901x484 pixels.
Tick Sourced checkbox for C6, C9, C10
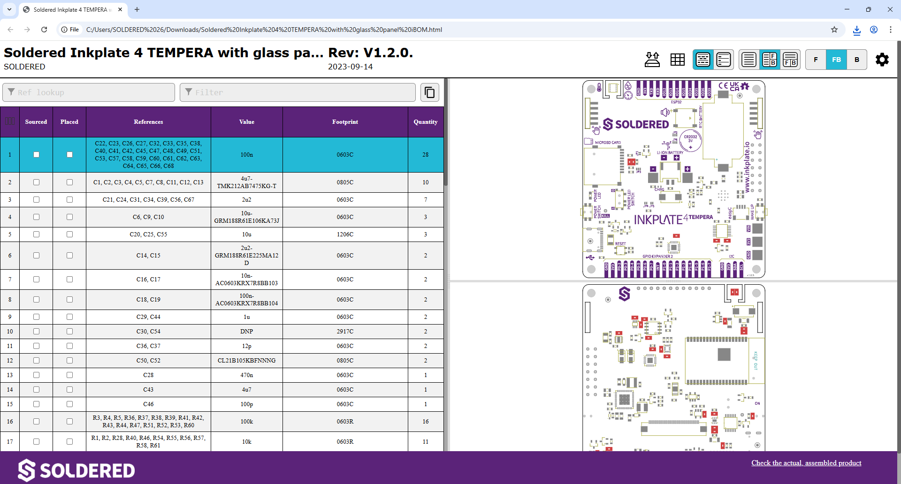pyautogui.click(x=36, y=217)
